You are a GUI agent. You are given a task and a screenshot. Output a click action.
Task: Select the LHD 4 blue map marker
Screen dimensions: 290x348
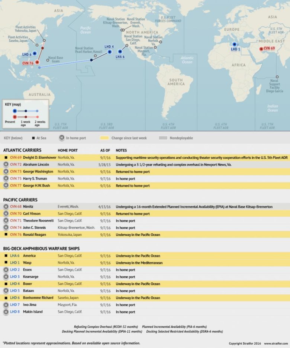click(x=110, y=52)
